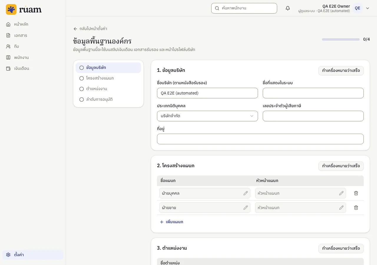Edit the ฝ่ายบุคคล department name pencil
This screenshot has height=265, width=377.
click(246, 193)
